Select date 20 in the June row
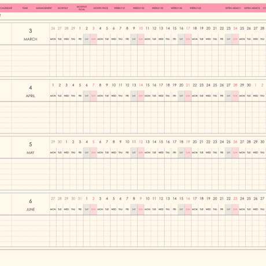Screen dimensions: 266x266 coord(215,198)
